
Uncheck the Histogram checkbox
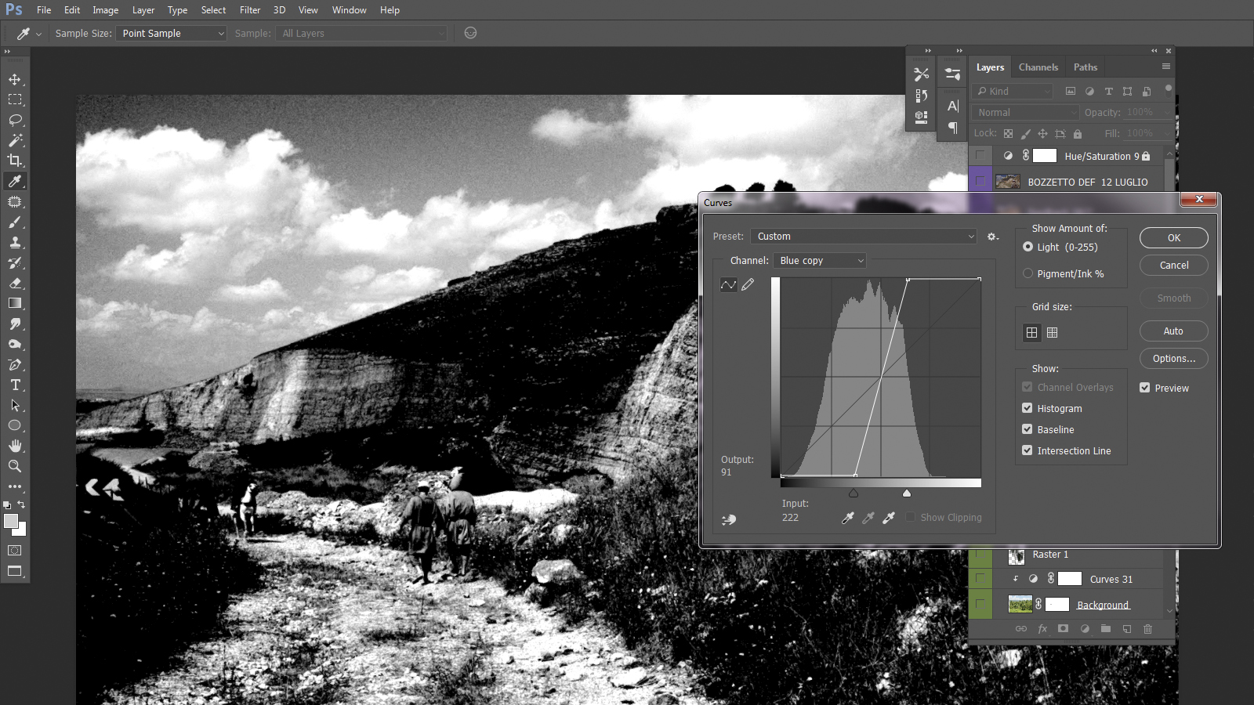click(x=1027, y=408)
